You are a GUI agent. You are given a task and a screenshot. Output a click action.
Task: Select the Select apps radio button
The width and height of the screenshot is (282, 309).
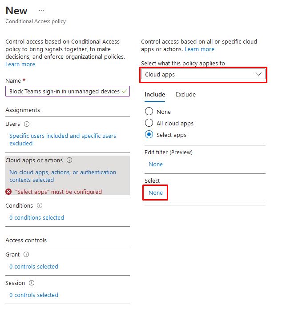coord(149,134)
